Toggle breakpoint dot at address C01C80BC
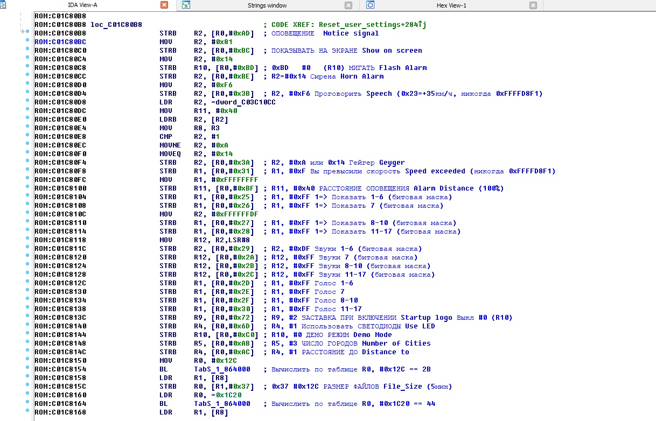This screenshot has width=656, height=421. (x=27, y=41)
